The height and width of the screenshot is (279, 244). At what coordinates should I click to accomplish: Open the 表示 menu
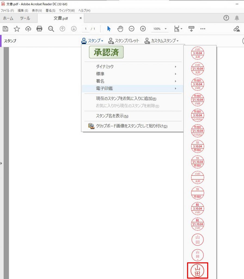37,11
